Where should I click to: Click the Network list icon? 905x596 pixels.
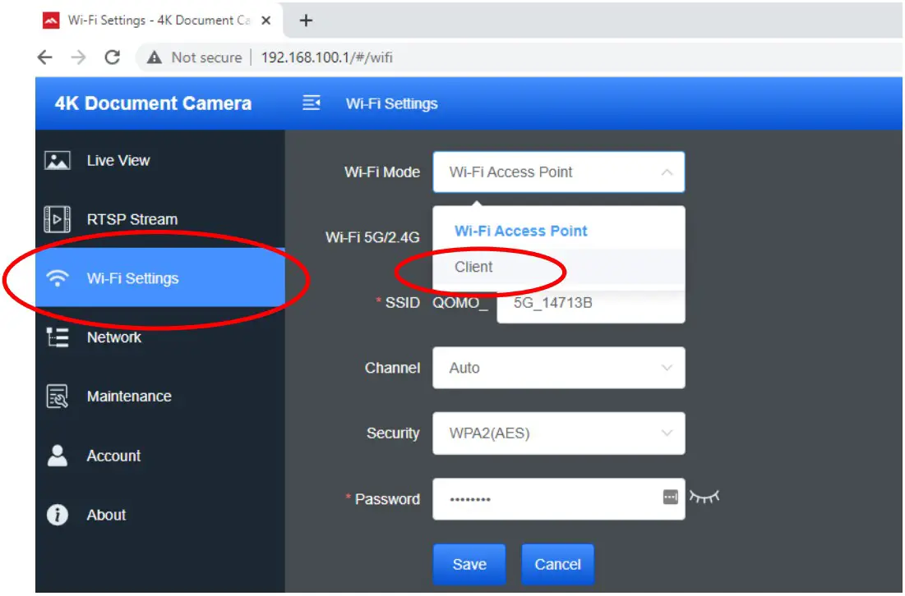[x=58, y=337]
